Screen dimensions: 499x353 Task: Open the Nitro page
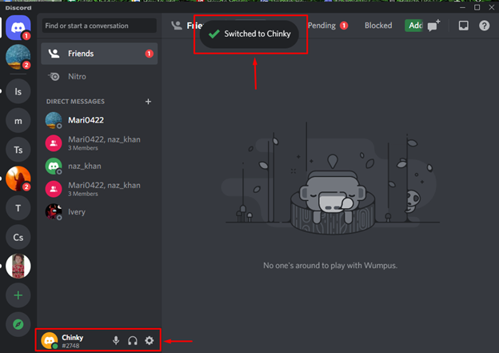99,77
